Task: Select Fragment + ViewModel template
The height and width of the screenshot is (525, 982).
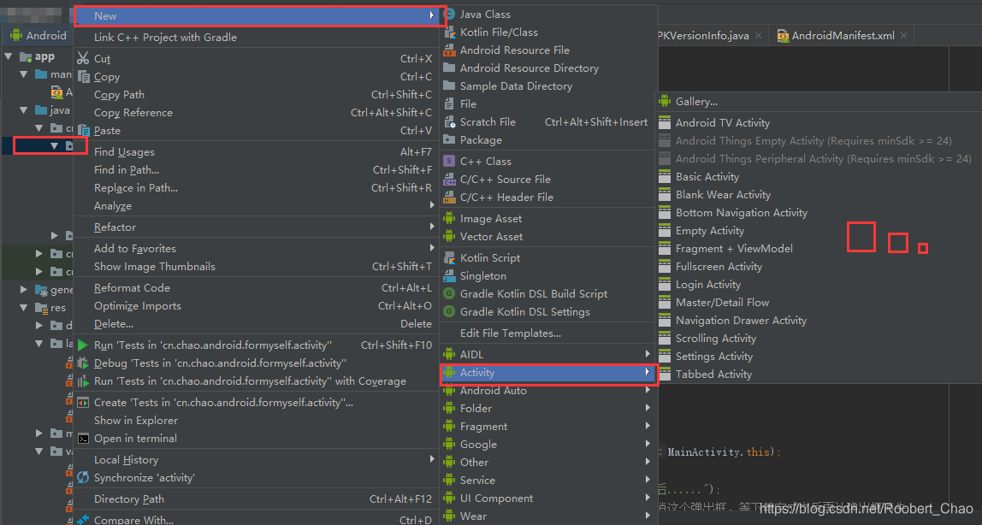Action: click(734, 249)
